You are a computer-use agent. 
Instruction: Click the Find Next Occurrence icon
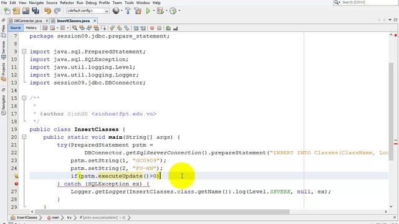point(89,28)
